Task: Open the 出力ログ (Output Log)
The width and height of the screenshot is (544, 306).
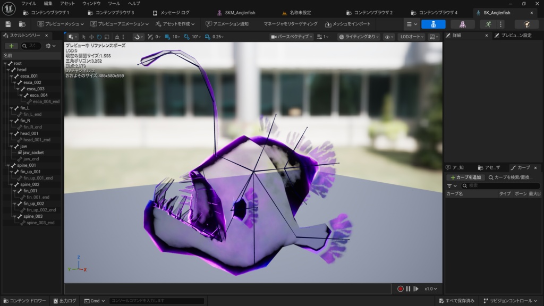Action: pyautogui.click(x=65, y=301)
